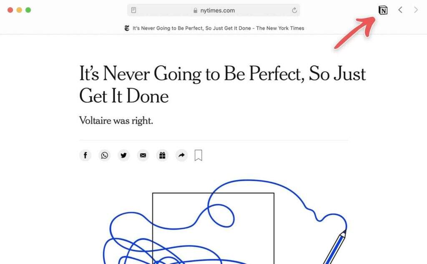The width and height of the screenshot is (427, 264).
Task: Click the NYT favicon in the tab
Action: 127,28
